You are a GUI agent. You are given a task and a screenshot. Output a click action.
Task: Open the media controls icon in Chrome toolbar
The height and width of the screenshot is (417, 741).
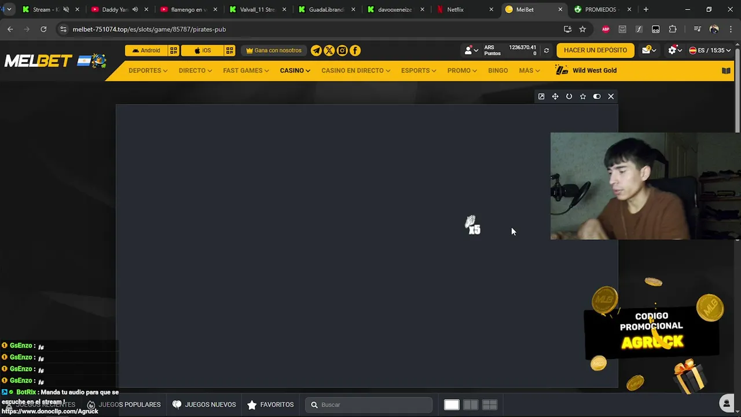click(x=697, y=29)
